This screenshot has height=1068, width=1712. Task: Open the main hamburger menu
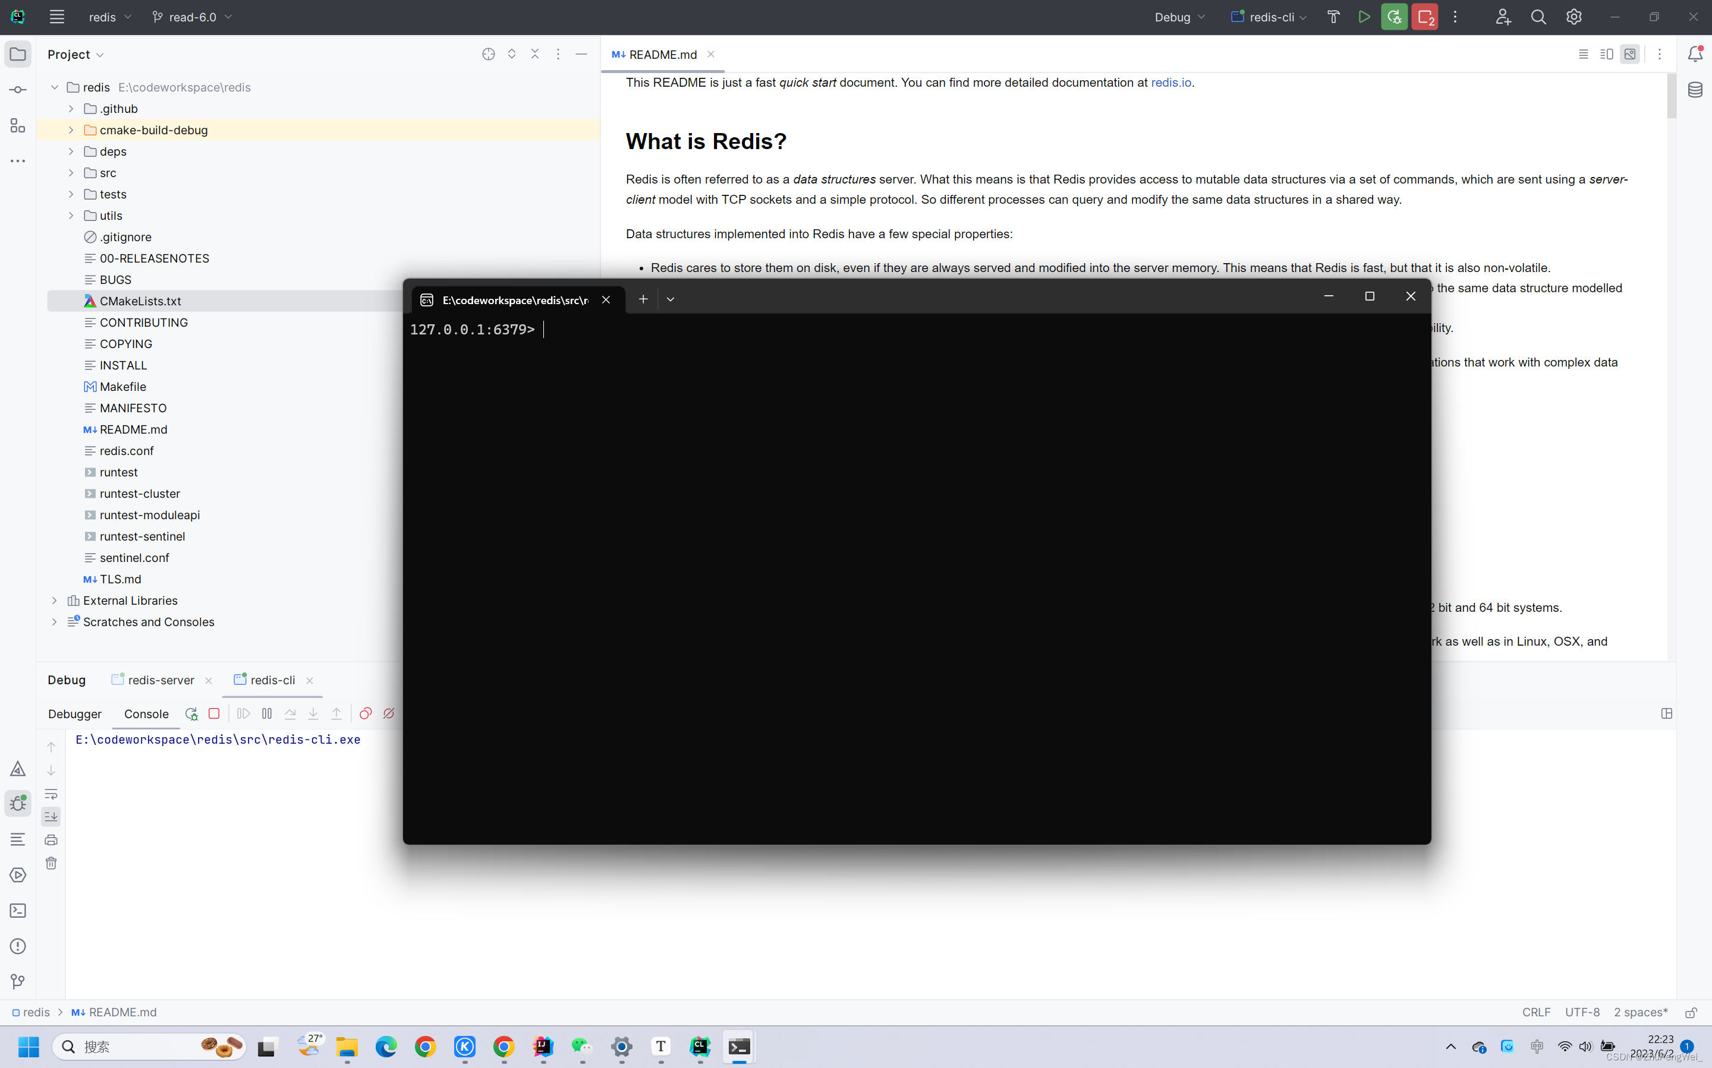point(56,17)
